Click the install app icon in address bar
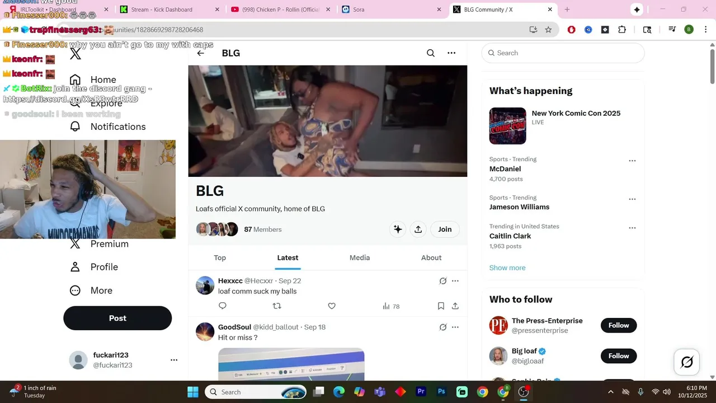The height and width of the screenshot is (403, 716). (x=533, y=30)
